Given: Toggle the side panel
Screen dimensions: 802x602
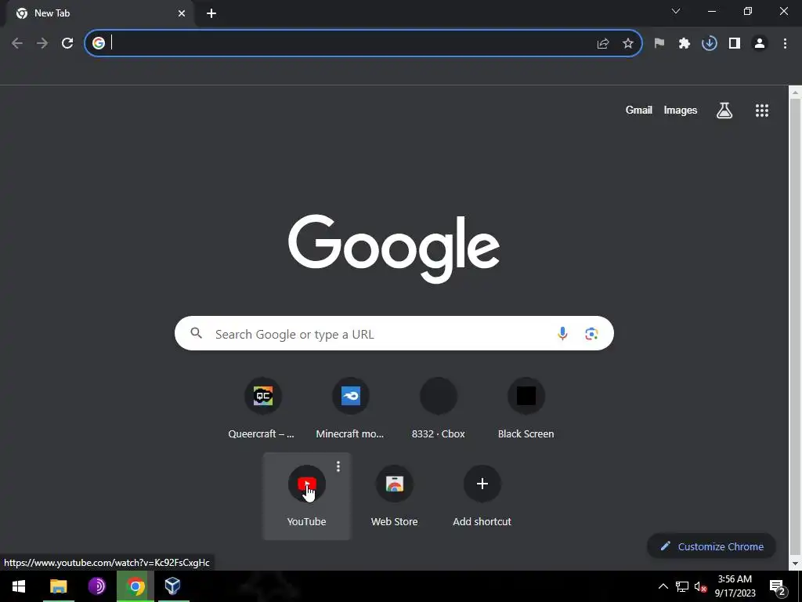Looking at the screenshot, I should pyautogui.click(x=735, y=44).
